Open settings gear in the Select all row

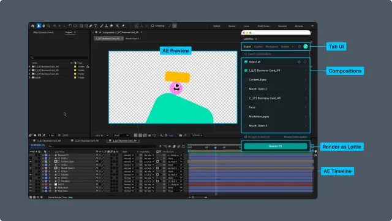pyautogui.click(x=299, y=62)
